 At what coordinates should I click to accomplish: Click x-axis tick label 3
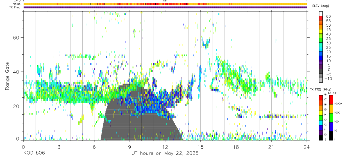click(59, 147)
